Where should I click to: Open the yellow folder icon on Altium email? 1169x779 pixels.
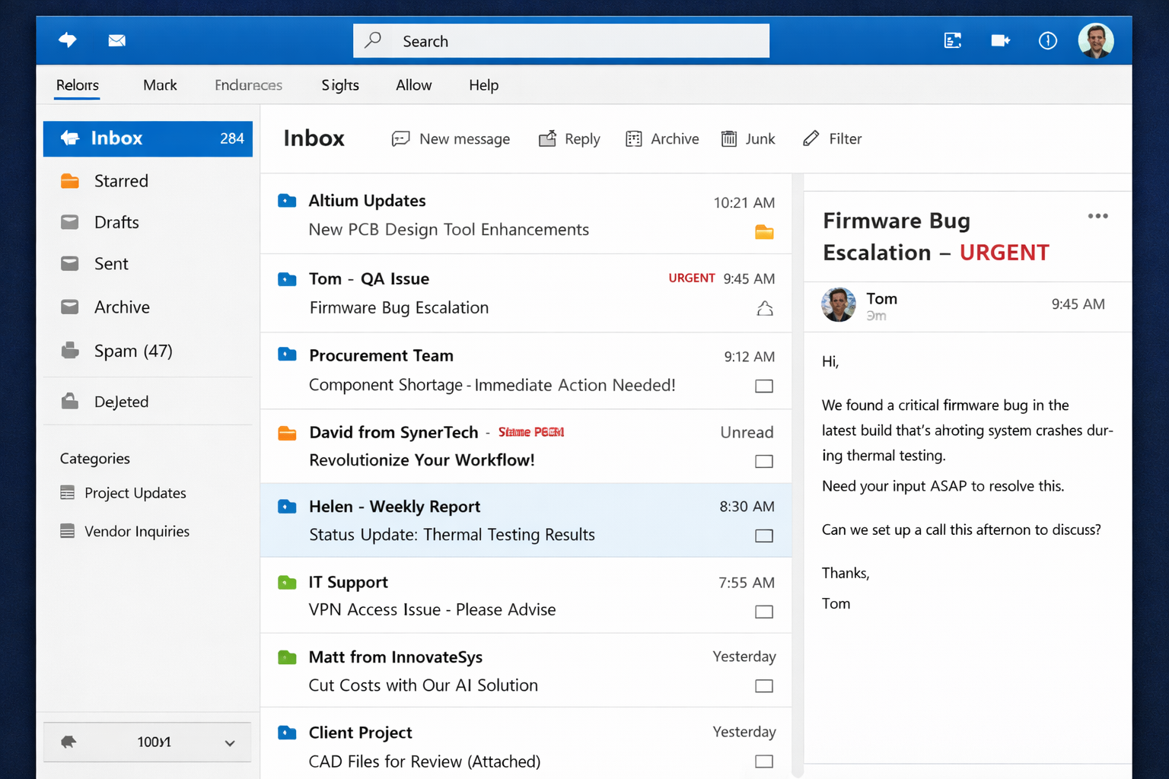point(764,232)
